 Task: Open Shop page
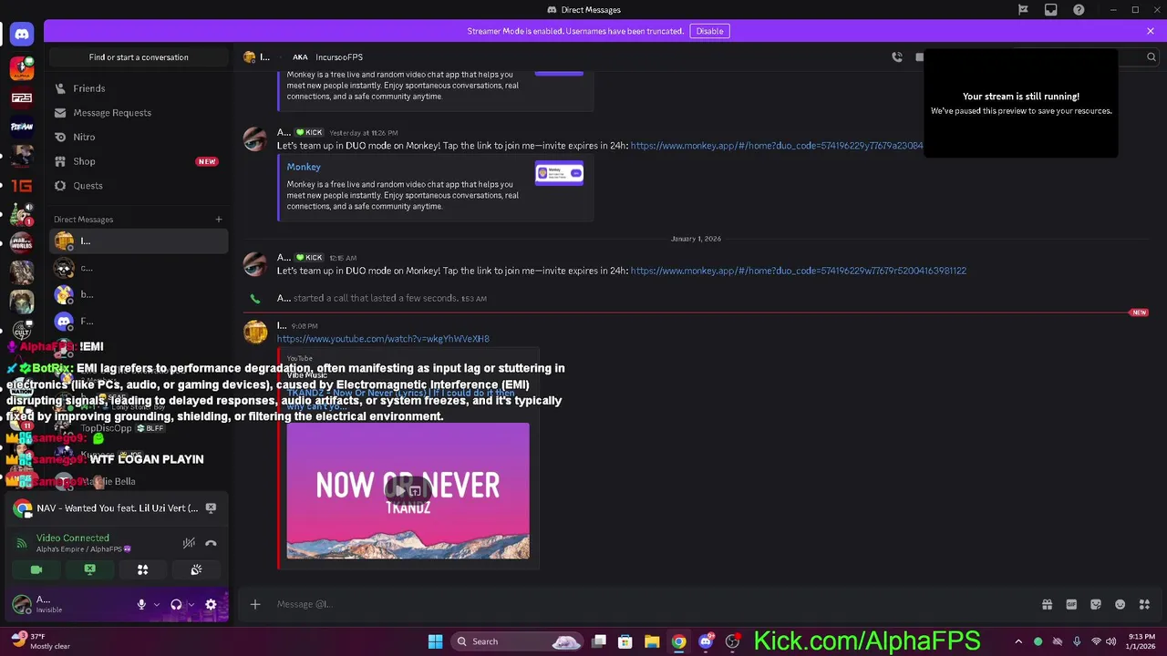pyautogui.click(x=139, y=161)
